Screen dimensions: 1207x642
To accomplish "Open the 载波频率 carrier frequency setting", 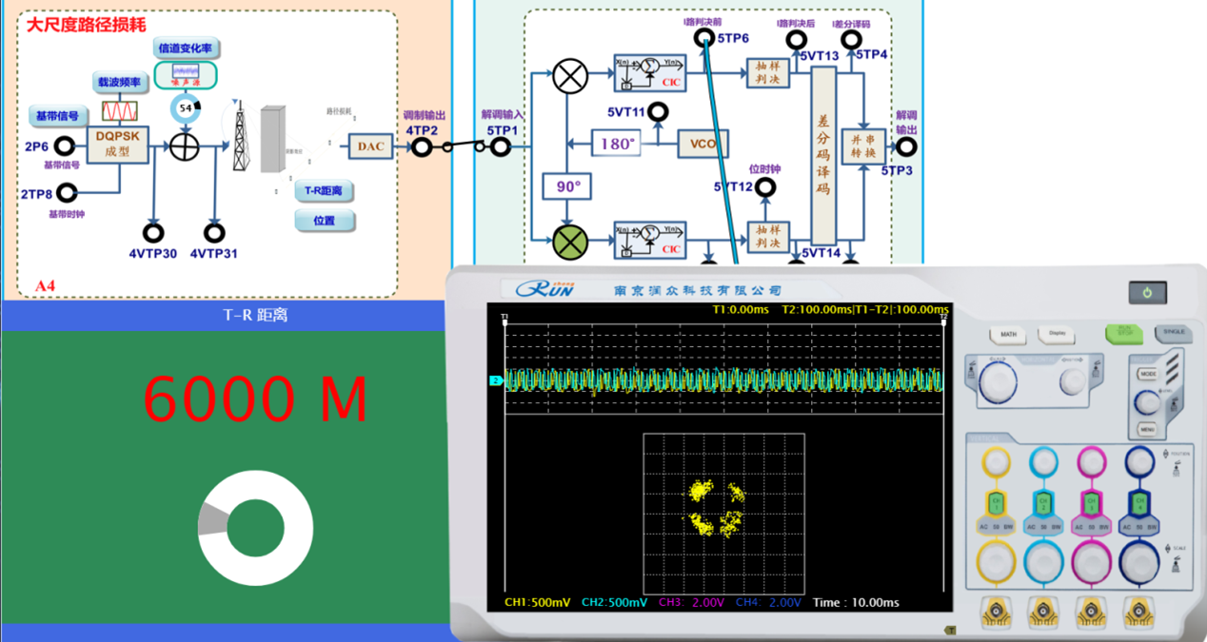I will pos(118,83).
